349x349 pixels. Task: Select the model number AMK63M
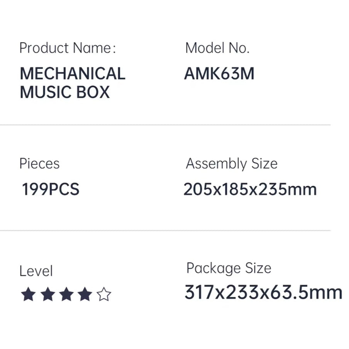[219, 73]
